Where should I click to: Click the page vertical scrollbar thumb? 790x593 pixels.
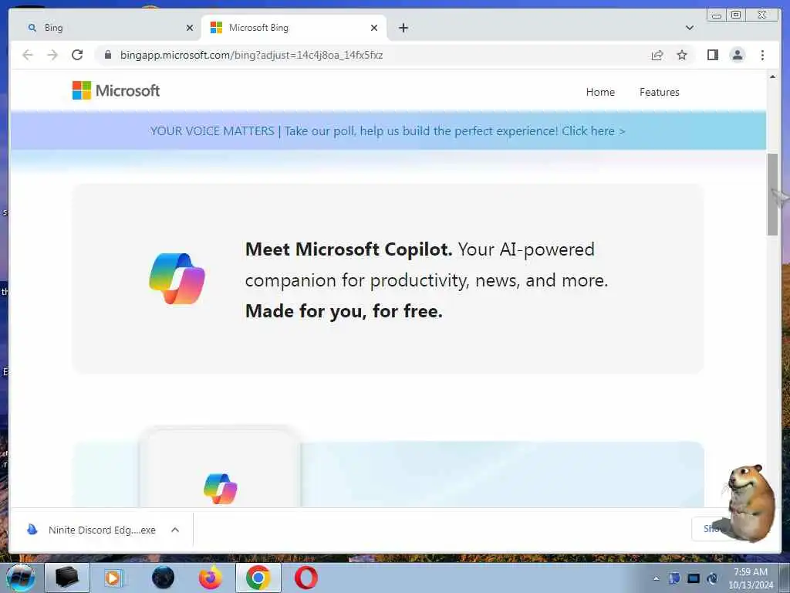coord(772,194)
